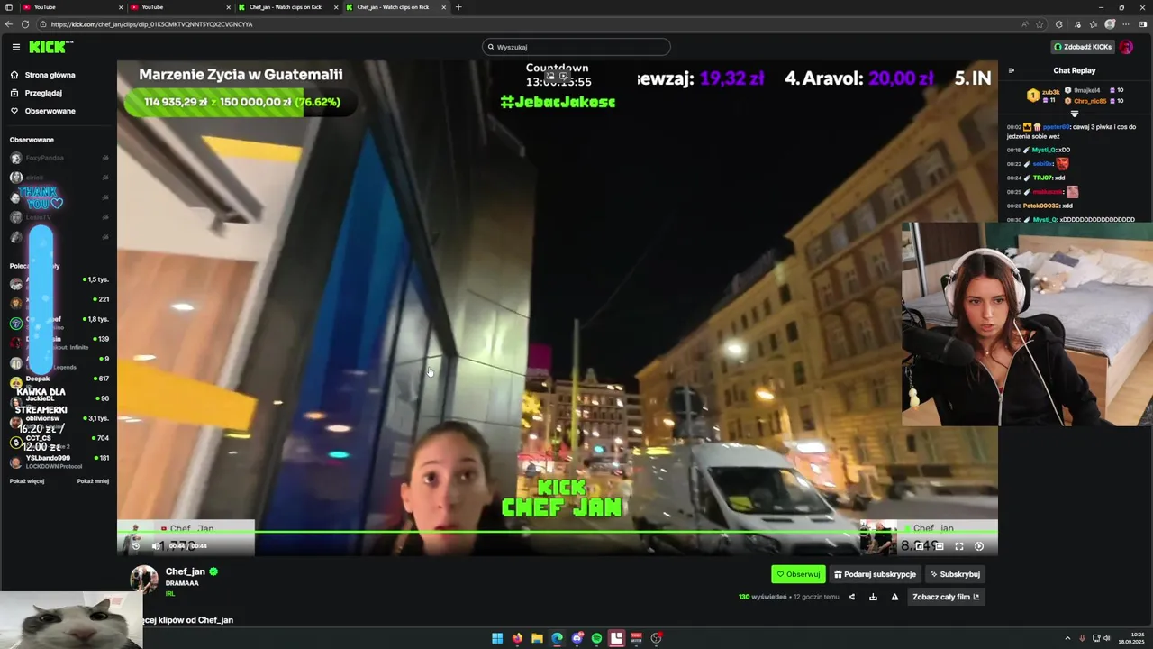Restart the clip with replay button
Screen dimensions: 1153x649
pos(136,545)
